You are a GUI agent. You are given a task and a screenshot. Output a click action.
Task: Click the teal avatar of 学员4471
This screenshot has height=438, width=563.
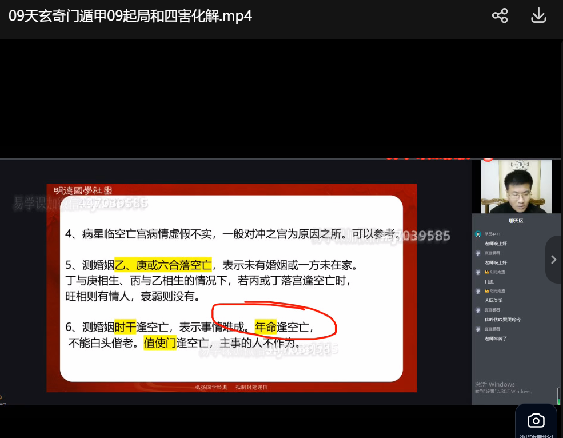478,234
